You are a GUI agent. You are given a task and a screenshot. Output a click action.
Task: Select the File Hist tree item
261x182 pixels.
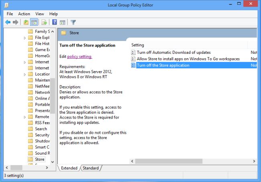(x=42, y=44)
